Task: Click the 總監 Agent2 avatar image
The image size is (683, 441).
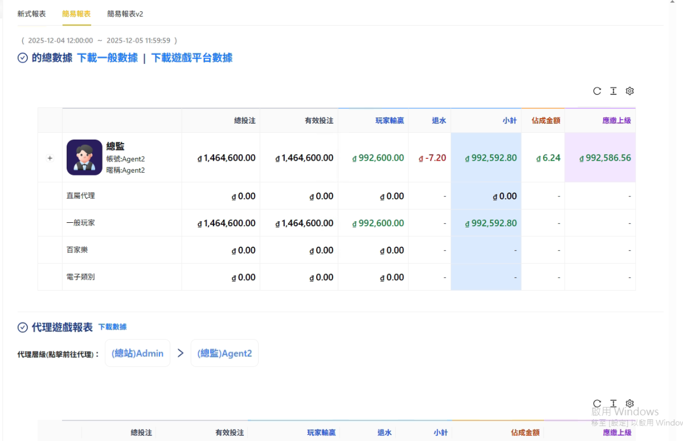Action: (x=84, y=157)
